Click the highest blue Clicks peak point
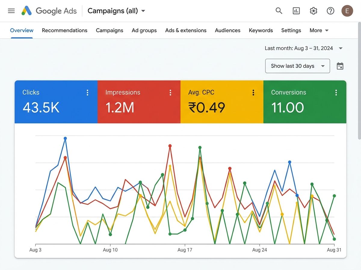 pos(65,138)
